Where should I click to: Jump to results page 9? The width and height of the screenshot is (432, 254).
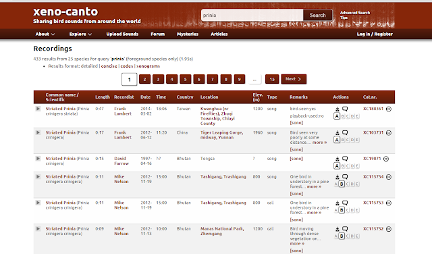click(x=240, y=80)
